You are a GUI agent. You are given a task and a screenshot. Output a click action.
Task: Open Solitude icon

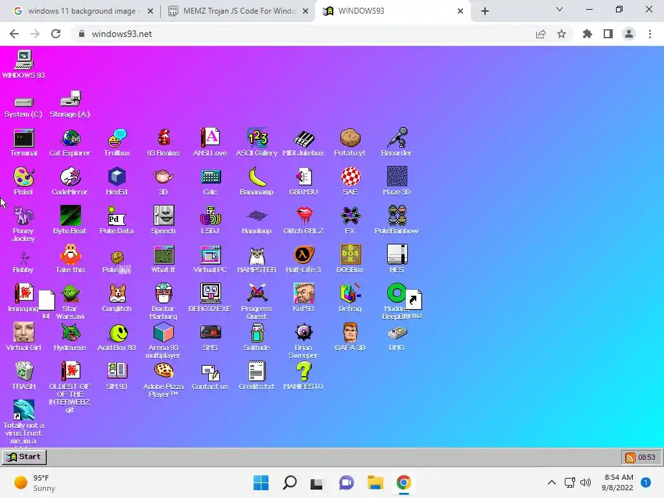pos(257,337)
